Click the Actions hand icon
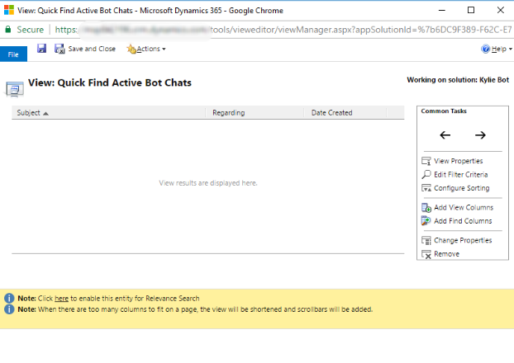Image resolution: width=514 pixels, height=363 pixels. (x=131, y=49)
